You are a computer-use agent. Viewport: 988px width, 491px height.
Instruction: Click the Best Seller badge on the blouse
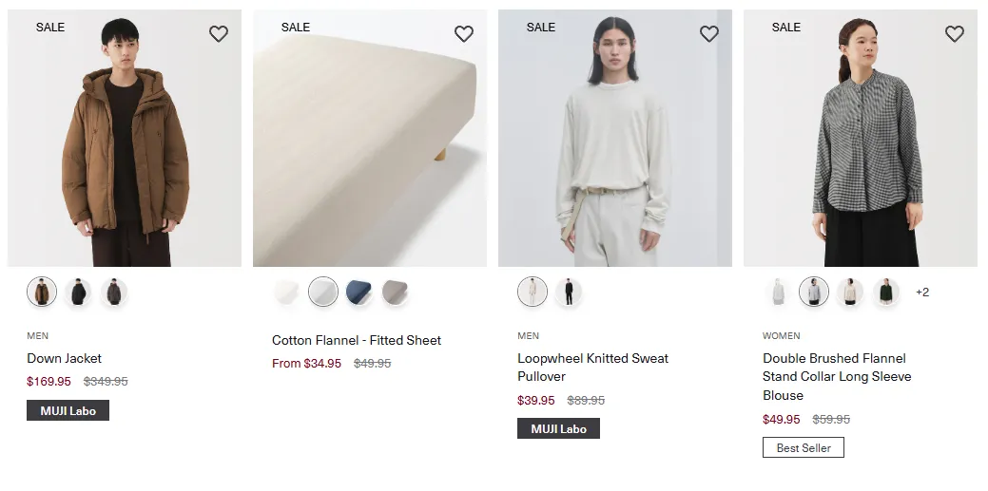(x=804, y=447)
